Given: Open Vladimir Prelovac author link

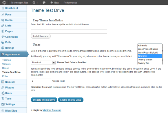Looking at the screenshot, I should coord(52,110).
